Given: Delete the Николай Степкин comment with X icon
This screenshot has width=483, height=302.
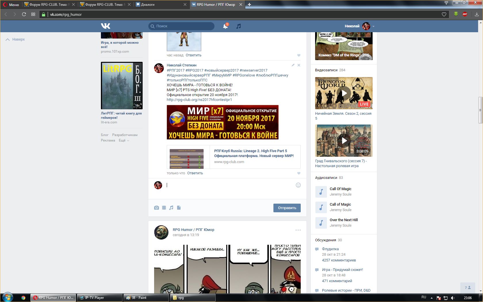Looking at the screenshot, I should pos(299,65).
